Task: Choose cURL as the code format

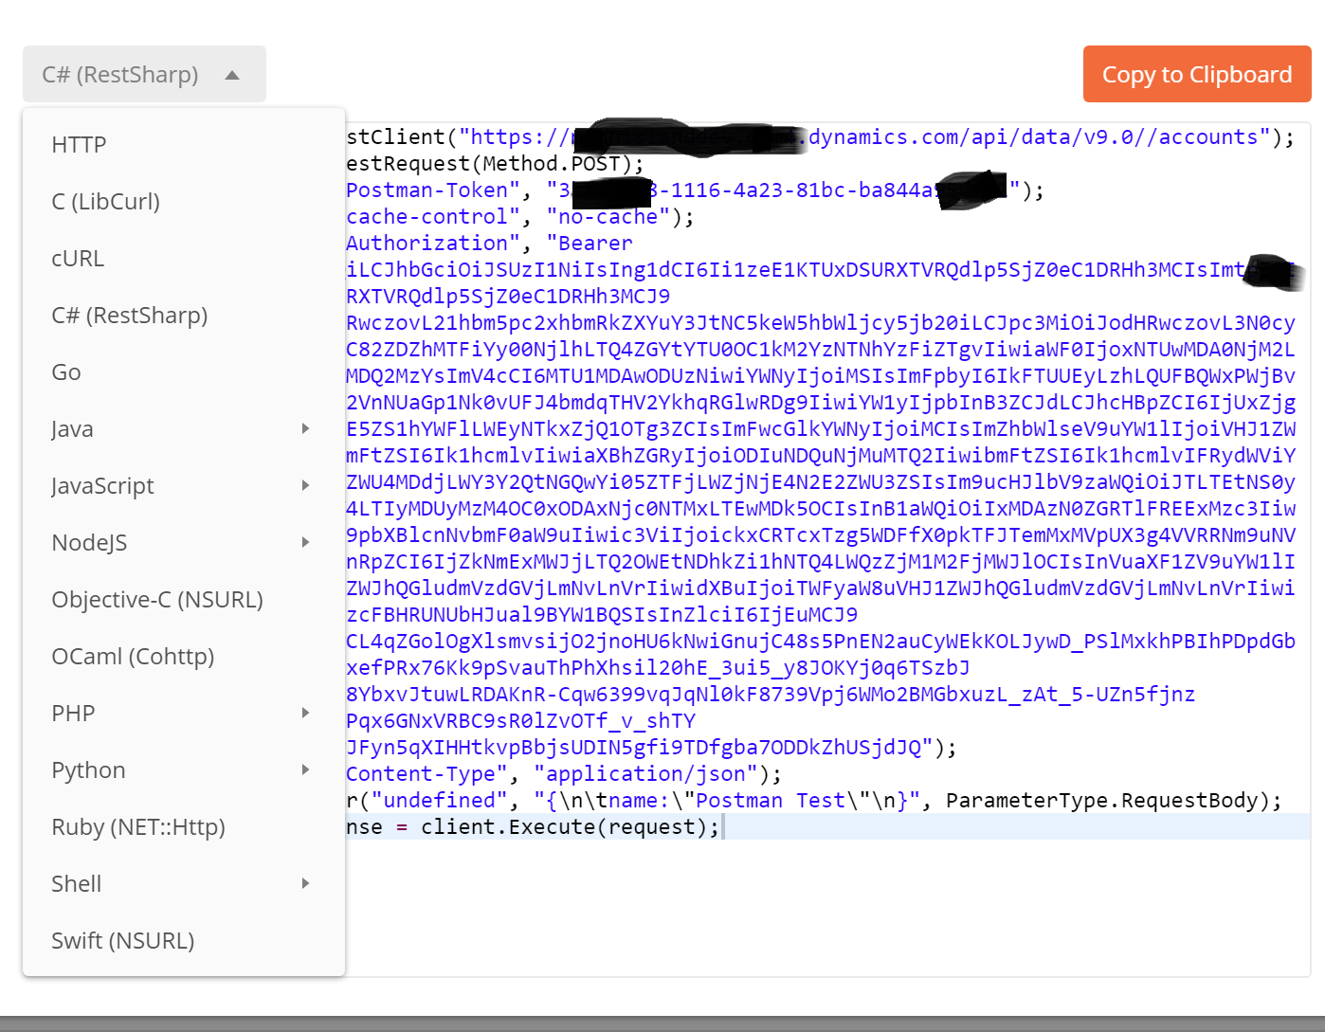Action: 77,258
